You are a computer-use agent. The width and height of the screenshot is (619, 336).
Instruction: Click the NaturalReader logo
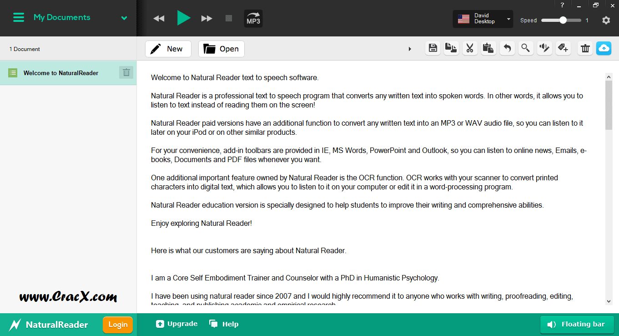tap(49, 325)
